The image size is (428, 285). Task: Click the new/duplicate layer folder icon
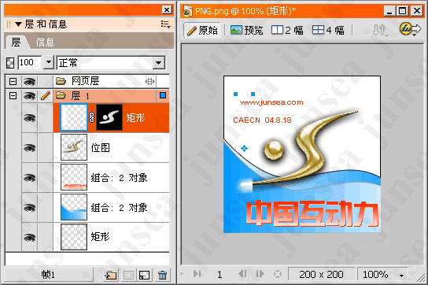[x=111, y=275]
